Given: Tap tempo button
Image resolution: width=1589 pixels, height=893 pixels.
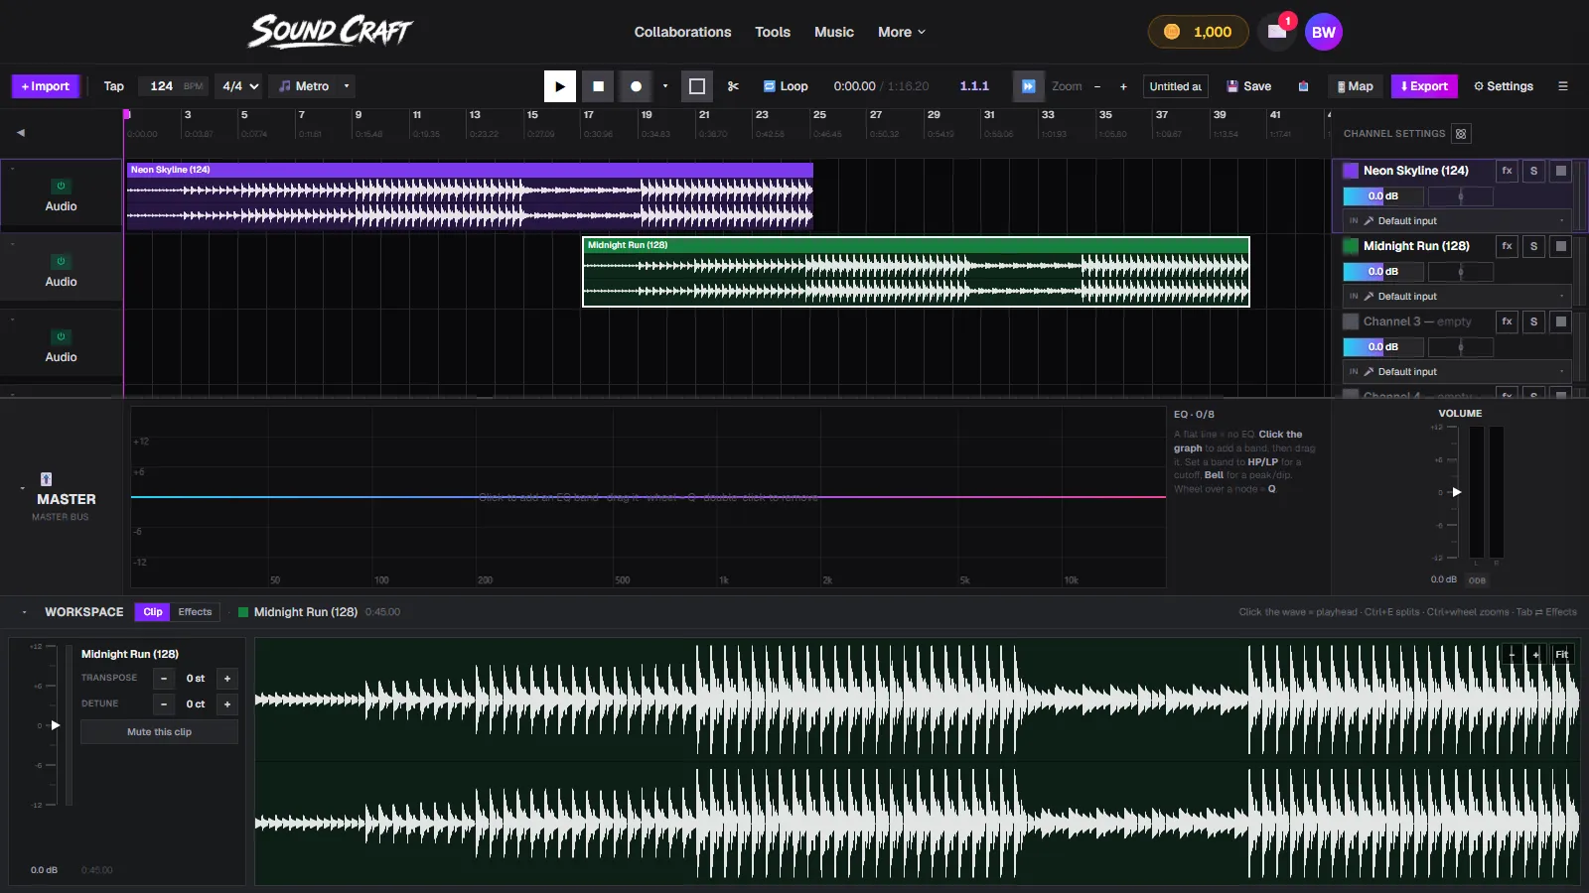Looking at the screenshot, I should pos(114,86).
